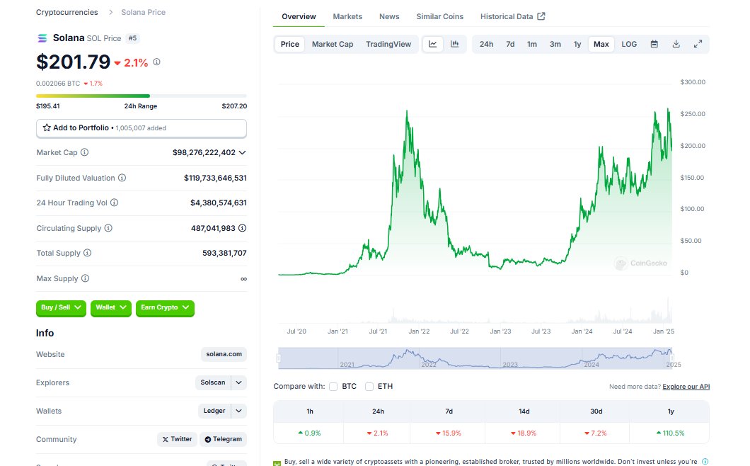Select the 1y time range
The width and height of the screenshot is (750, 466).
(577, 44)
